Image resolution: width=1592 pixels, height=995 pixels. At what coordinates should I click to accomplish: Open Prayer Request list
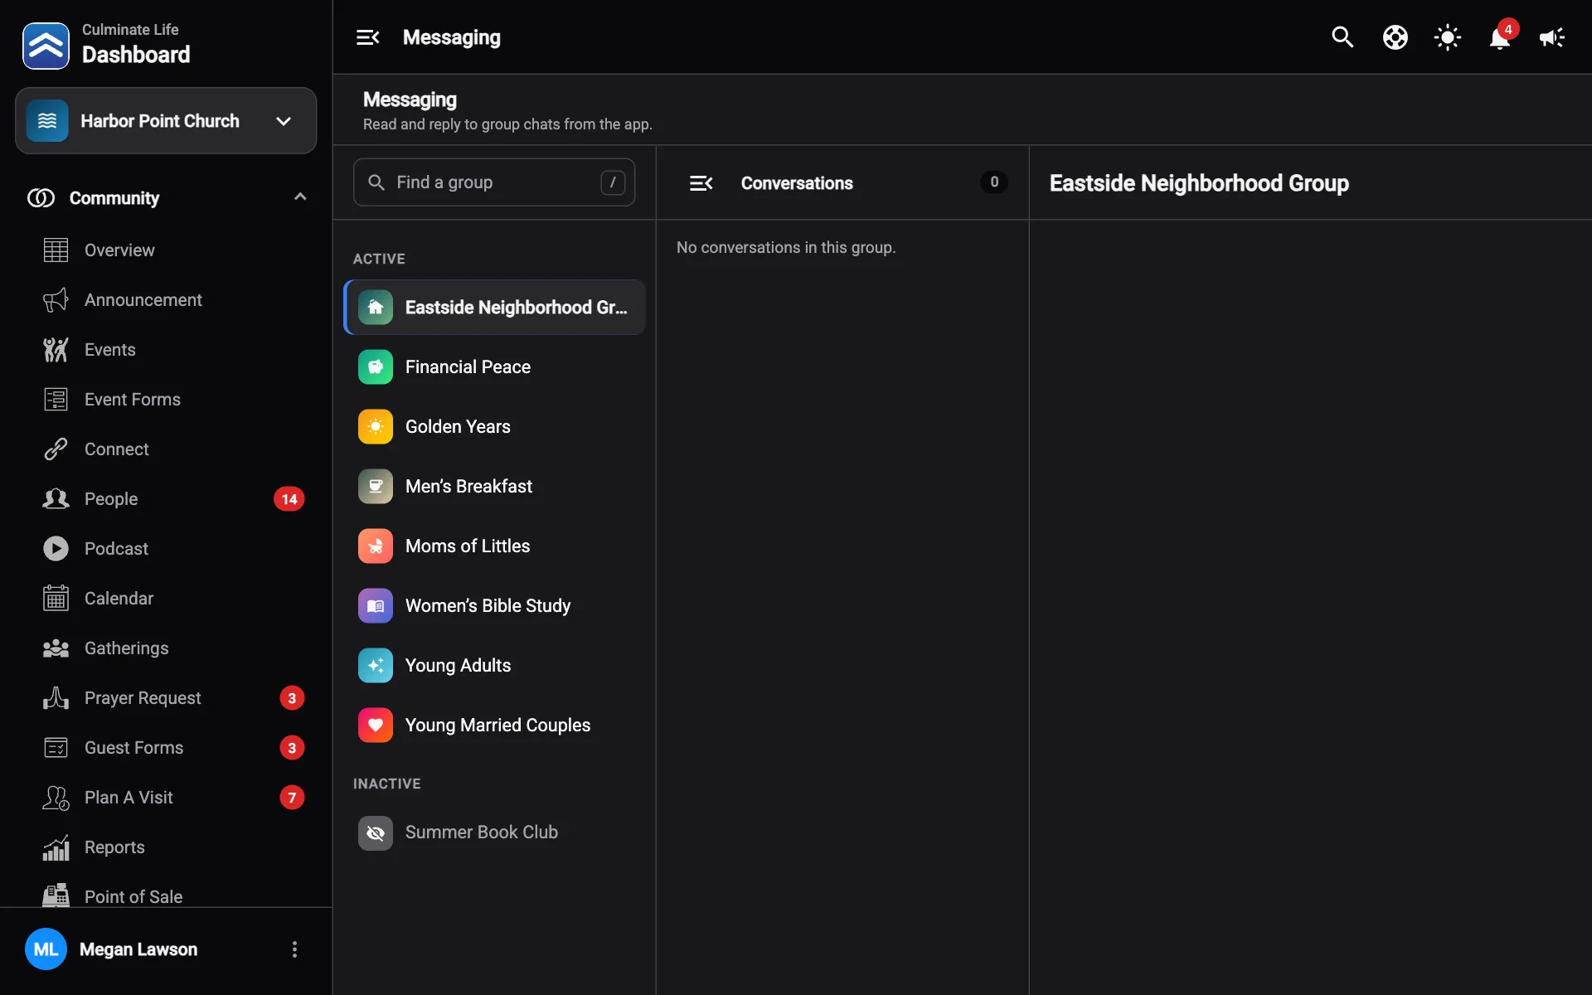click(x=166, y=698)
